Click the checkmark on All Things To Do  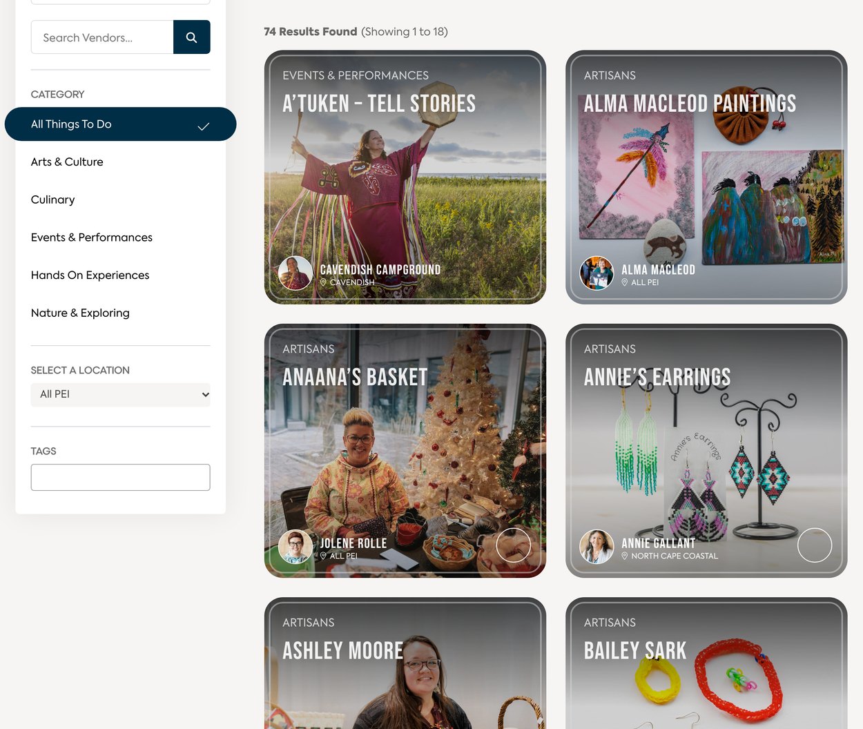pos(204,126)
